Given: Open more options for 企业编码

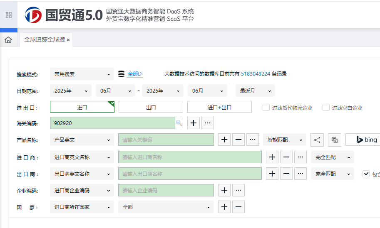Looking at the screenshot, I should coord(238,190).
